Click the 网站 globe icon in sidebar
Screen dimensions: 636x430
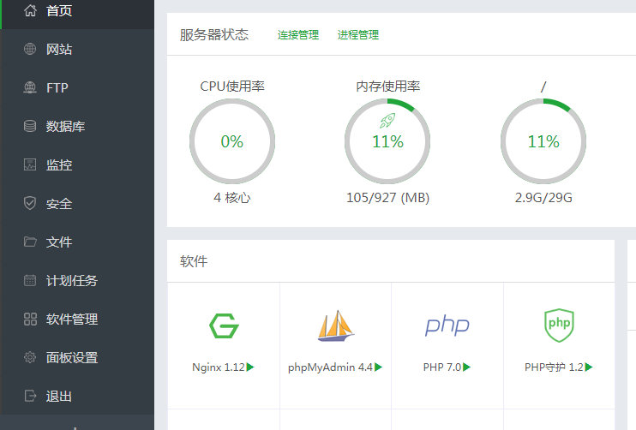pos(30,49)
